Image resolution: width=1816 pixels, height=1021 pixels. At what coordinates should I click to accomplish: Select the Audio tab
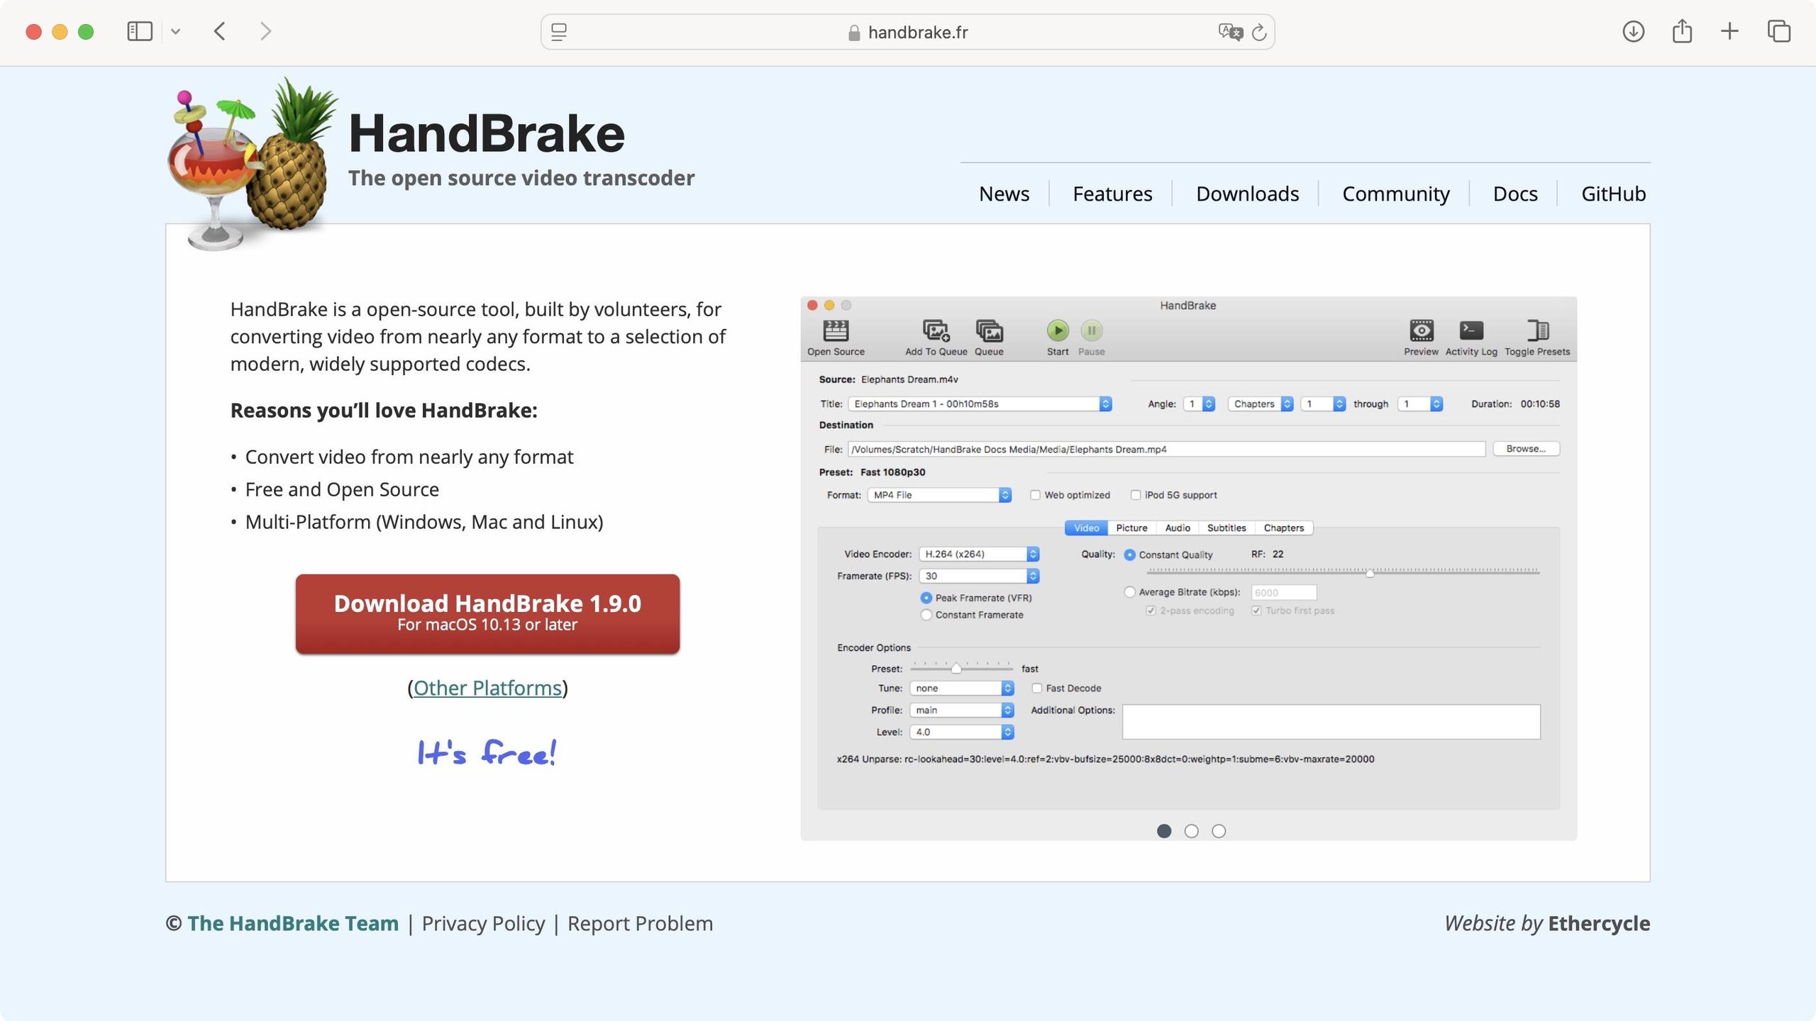click(1178, 528)
